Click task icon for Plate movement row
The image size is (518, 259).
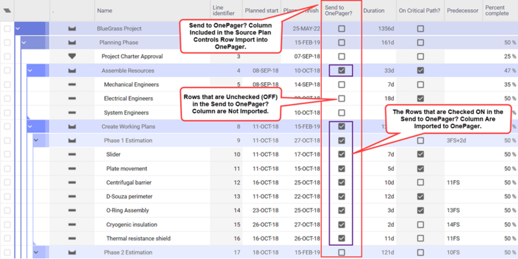pos(72,168)
